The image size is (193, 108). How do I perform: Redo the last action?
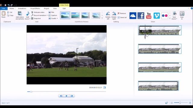(x=12, y=5)
